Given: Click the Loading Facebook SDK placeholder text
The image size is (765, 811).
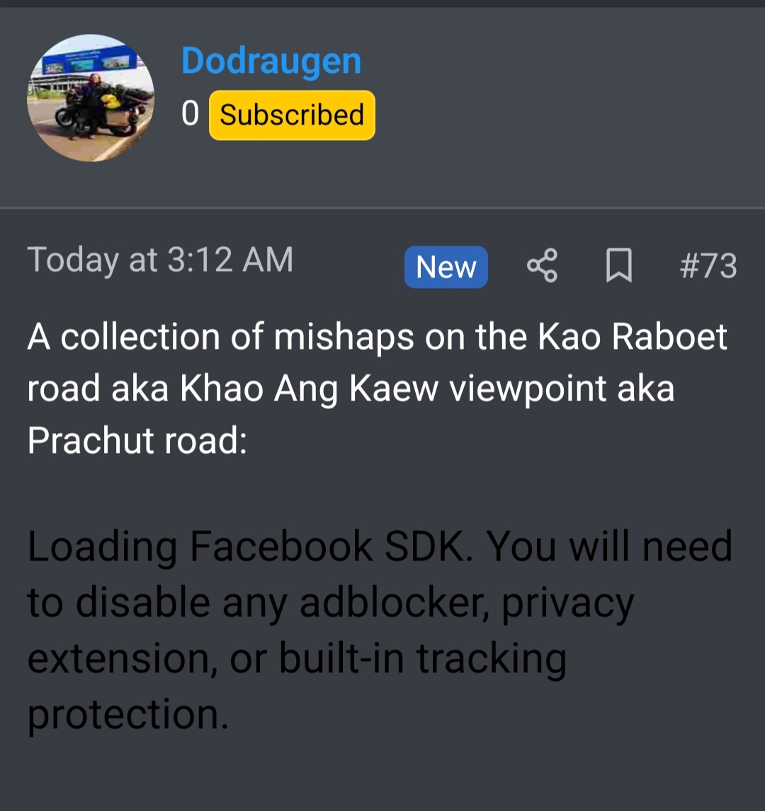Looking at the screenshot, I should [x=380, y=629].
